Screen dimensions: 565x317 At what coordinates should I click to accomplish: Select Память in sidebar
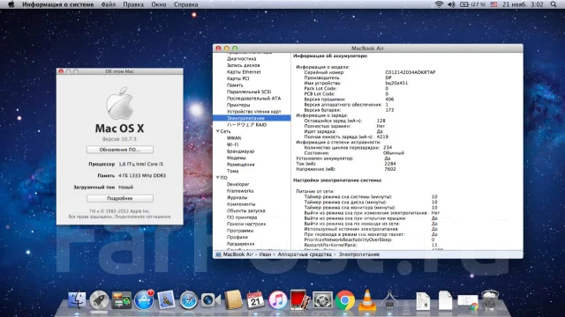[x=235, y=85]
